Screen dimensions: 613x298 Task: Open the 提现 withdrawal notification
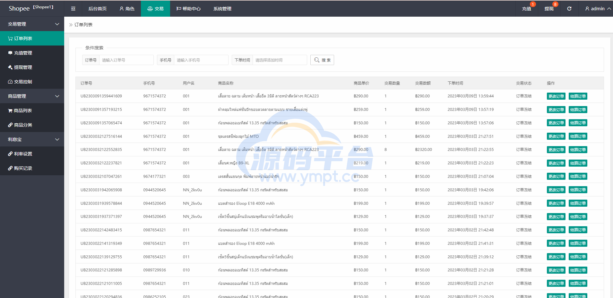click(x=549, y=9)
